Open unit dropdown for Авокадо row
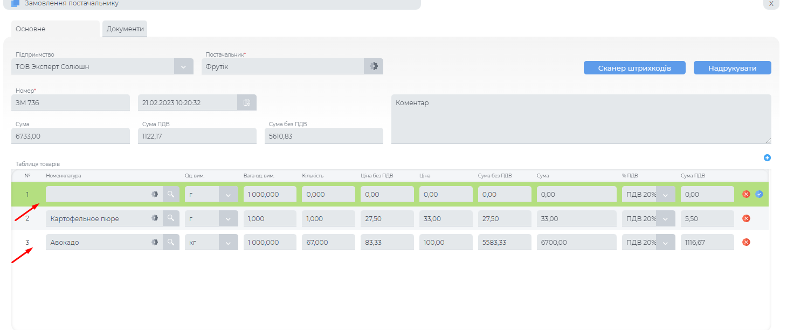The height and width of the screenshot is (330, 787). [x=228, y=242]
